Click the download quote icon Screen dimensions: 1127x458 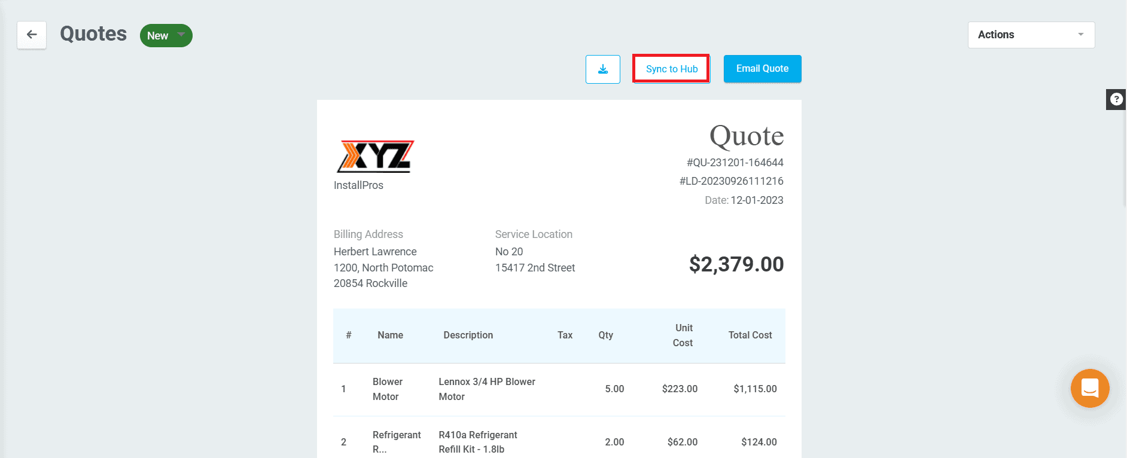pos(602,69)
